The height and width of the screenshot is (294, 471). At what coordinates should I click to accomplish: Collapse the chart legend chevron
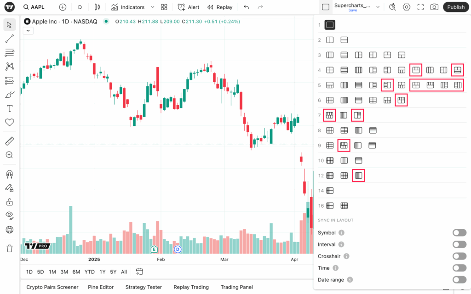pyautogui.click(x=28, y=31)
